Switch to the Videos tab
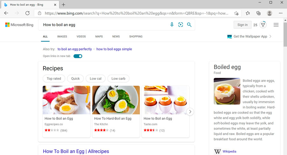Screen dimensions: 287x155 [81, 36]
